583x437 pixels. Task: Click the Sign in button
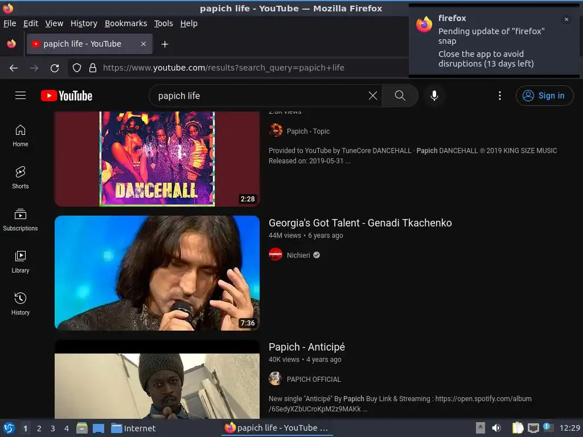pyautogui.click(x=545, y=96)
